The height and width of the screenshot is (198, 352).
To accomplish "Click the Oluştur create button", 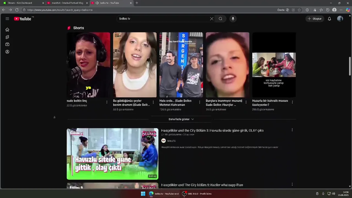I will [x=315, y=19].
